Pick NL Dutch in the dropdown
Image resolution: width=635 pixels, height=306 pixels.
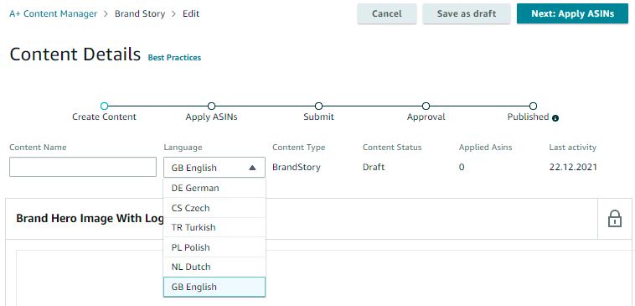tap(214, 267)
